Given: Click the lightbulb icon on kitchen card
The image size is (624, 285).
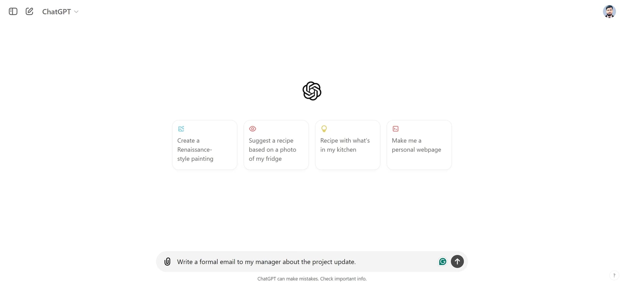Looking at the screenshot, I should coord(324,129).
